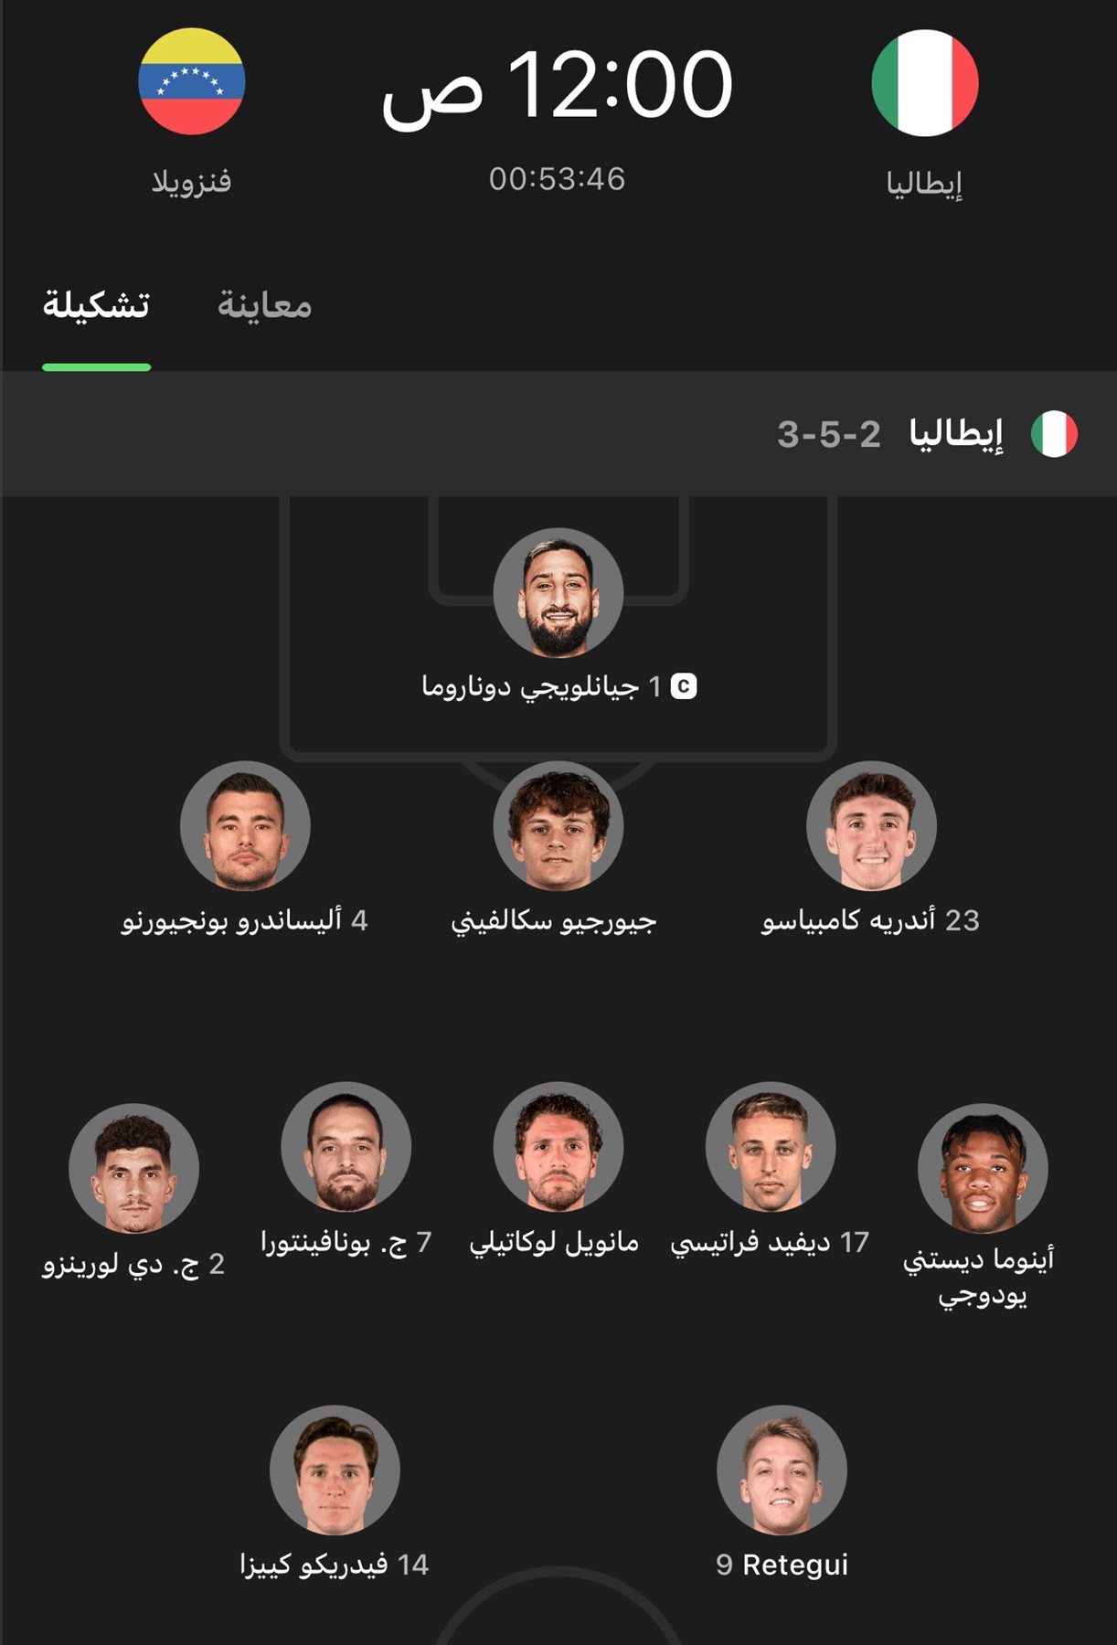The height and width of the screenshot is (1645, 1117).
Task: Open number 23 Andrea Cambiaso's photo
Action: [x=871, y=825]
